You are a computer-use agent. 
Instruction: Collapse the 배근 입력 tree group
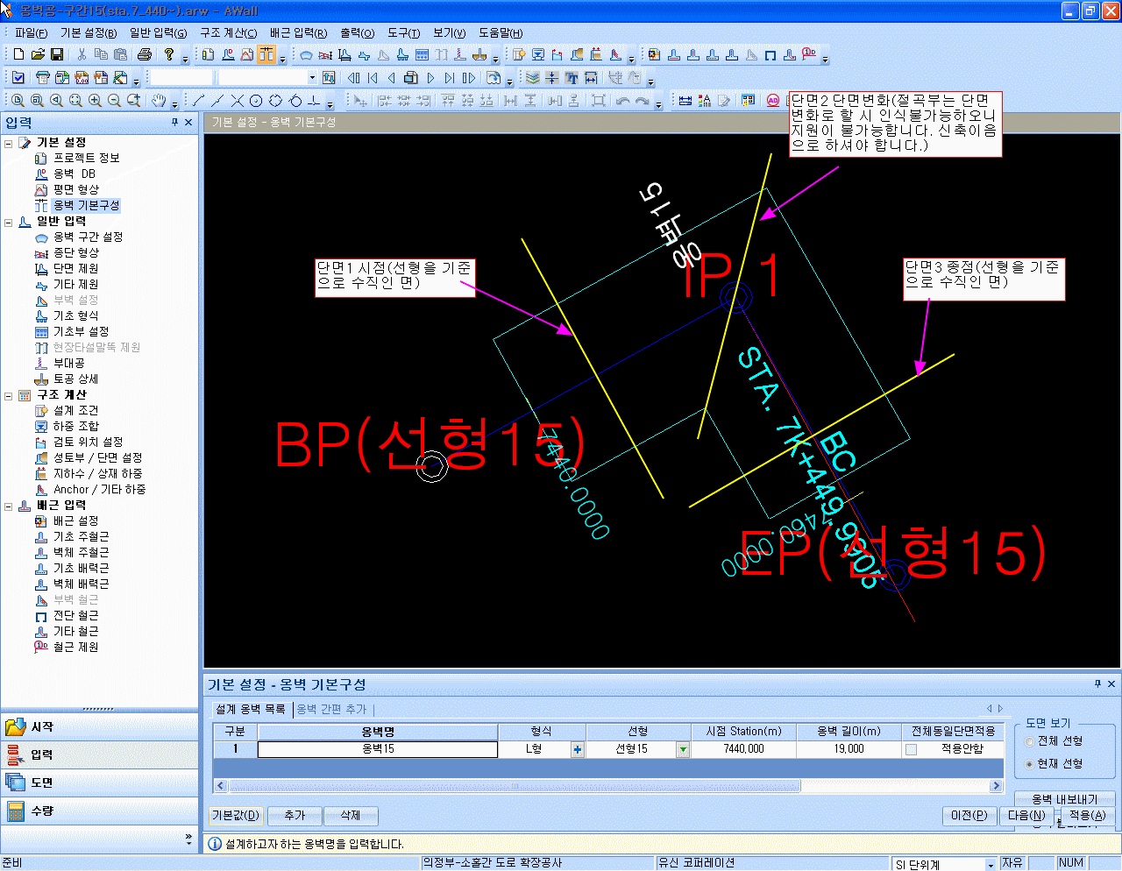9,506
